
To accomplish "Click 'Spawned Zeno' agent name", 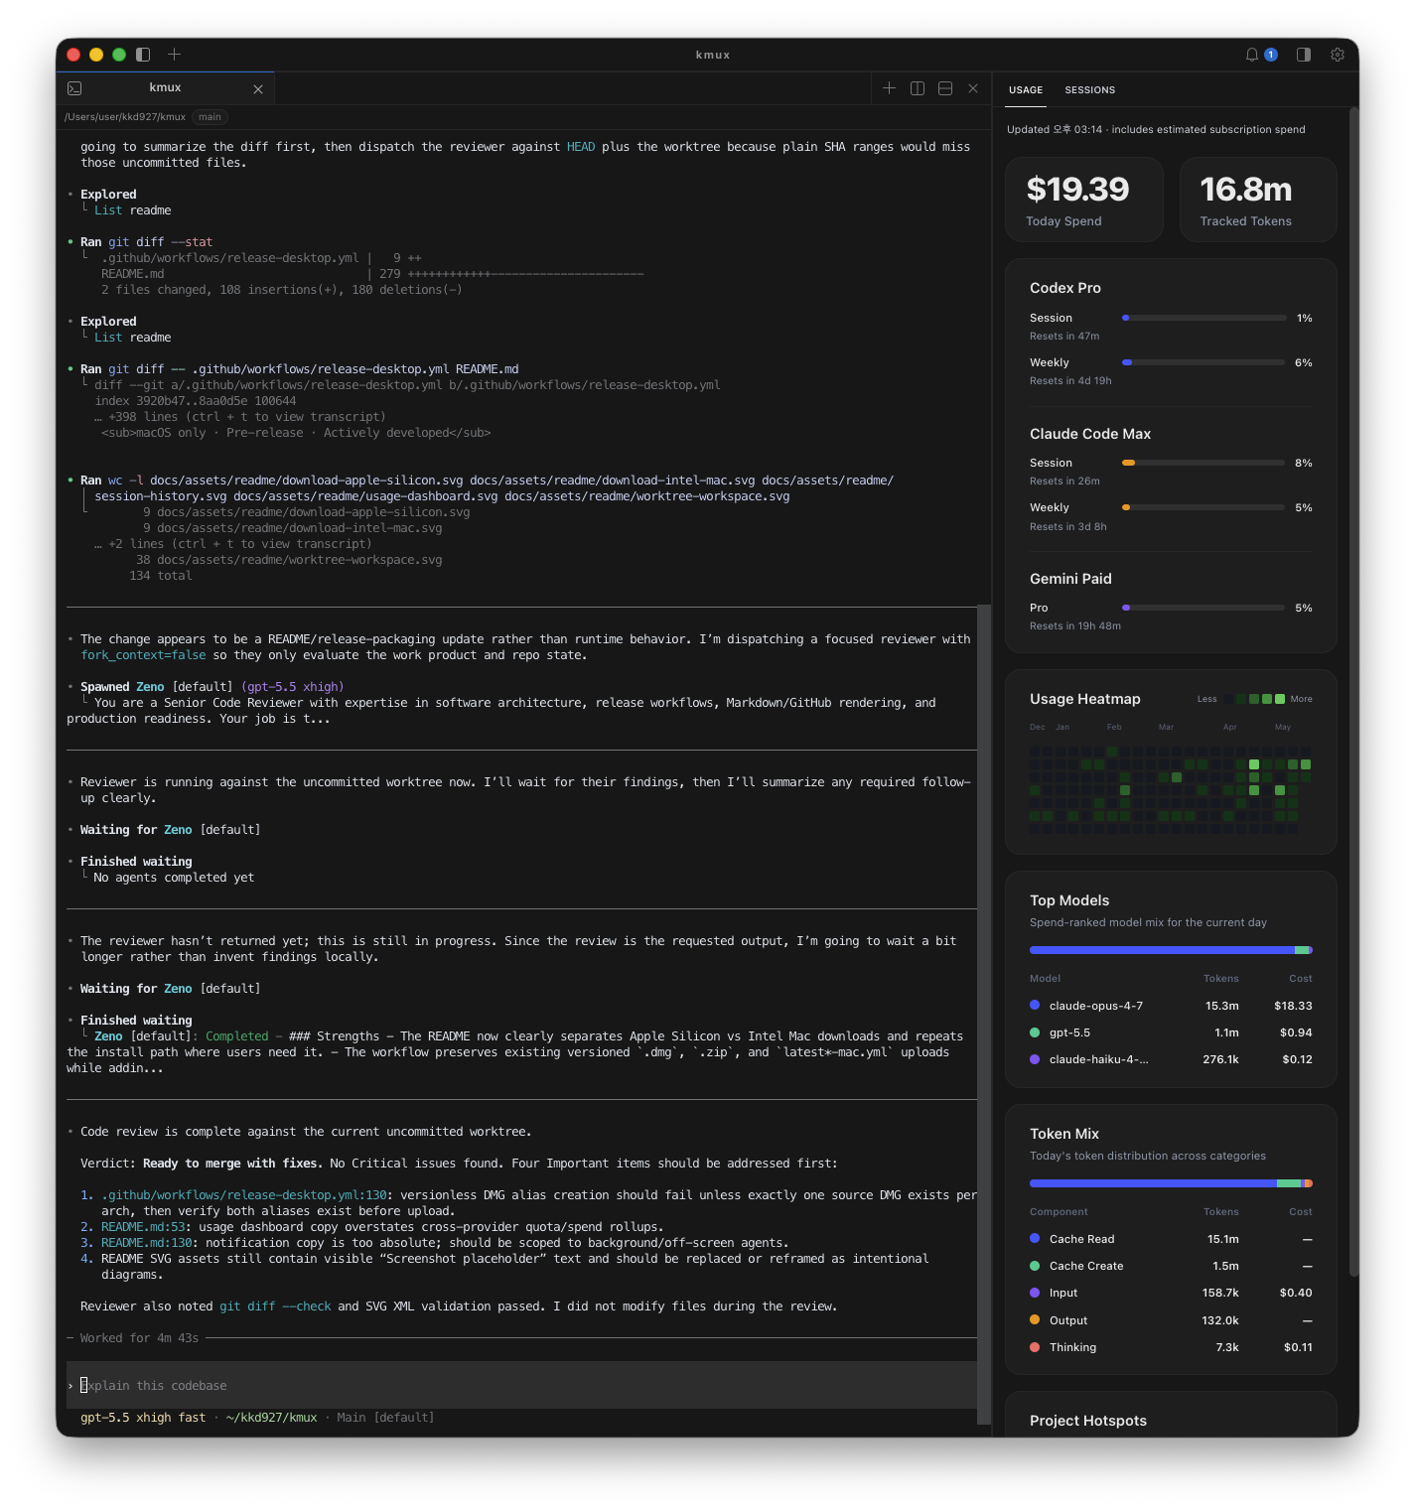I will pyautogui.click(x=150, y=687).
